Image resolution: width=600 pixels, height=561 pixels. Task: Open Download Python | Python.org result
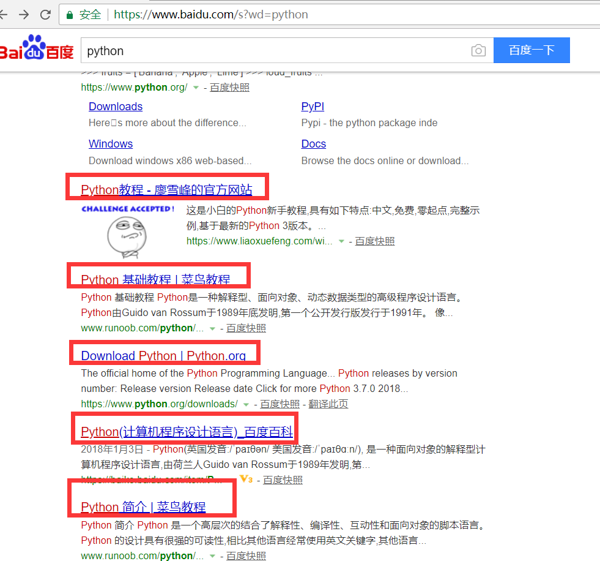tap(163, 356)
